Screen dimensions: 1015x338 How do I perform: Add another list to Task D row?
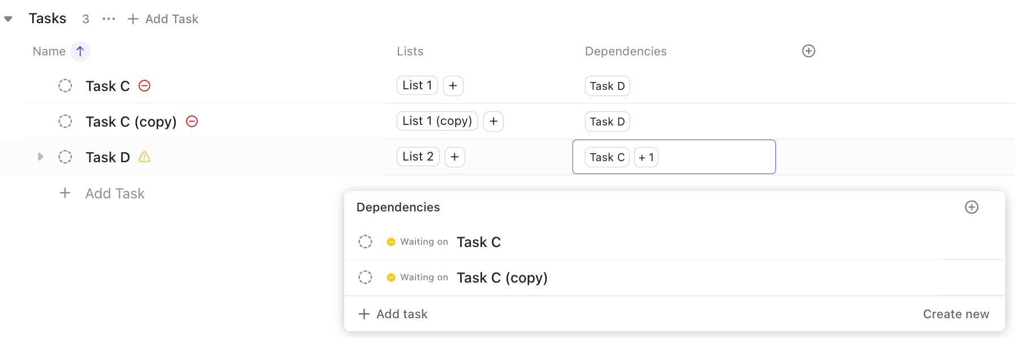[454, 157]
